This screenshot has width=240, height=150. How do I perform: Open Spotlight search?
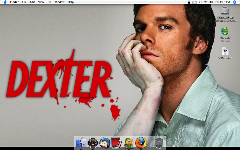point(235,2)
